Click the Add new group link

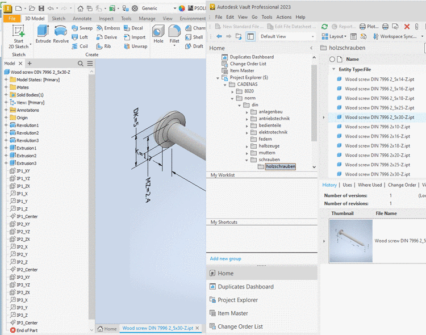point(225,258)
